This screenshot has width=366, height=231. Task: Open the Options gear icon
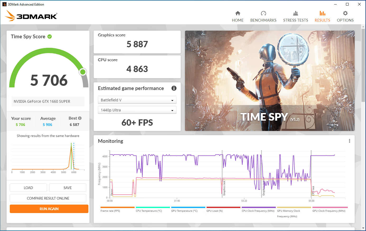point(345,13)
